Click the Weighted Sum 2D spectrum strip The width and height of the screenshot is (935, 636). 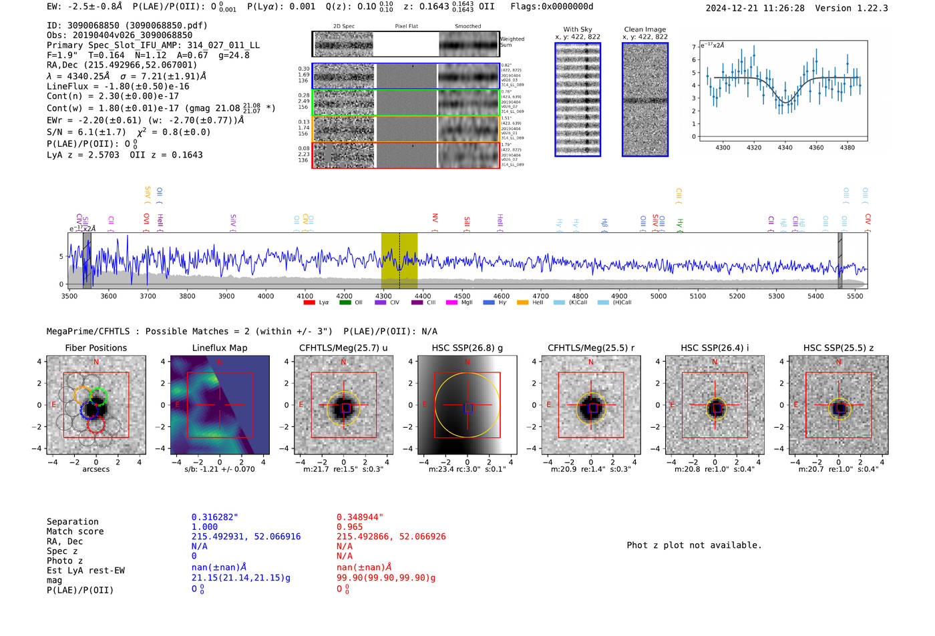click(406, 44)
